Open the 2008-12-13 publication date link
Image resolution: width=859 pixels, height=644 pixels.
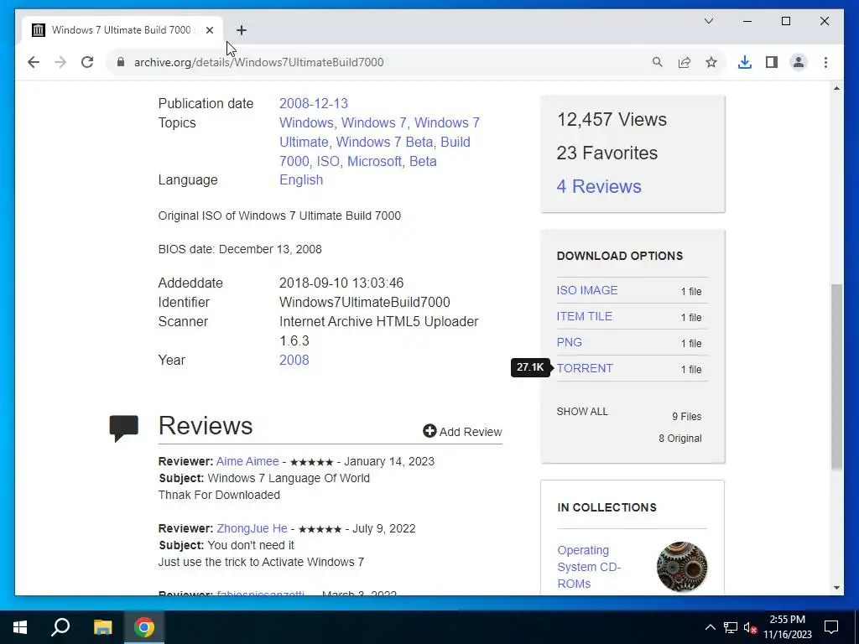click(314, 103)
